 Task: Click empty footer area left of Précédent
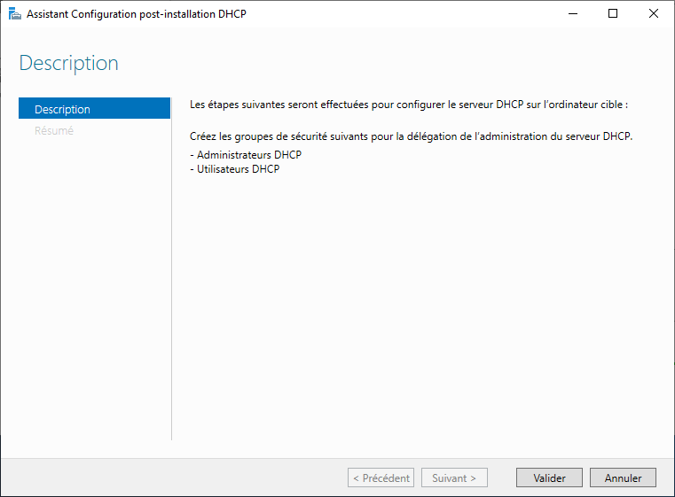(x=177, y=478)
